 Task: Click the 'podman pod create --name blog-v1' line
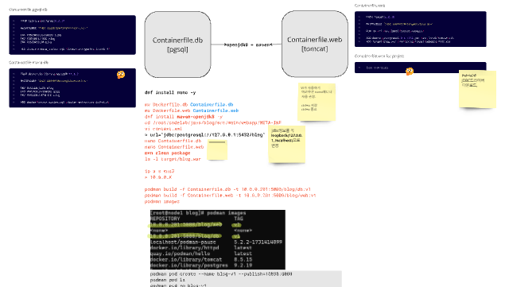tap(221, 274)
